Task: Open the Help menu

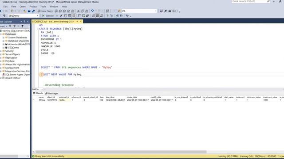Action: pyautogui.click(x=64, y=7)
